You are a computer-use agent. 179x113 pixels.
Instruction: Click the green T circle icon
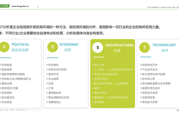pyautogui.click(x=144, y=47)
